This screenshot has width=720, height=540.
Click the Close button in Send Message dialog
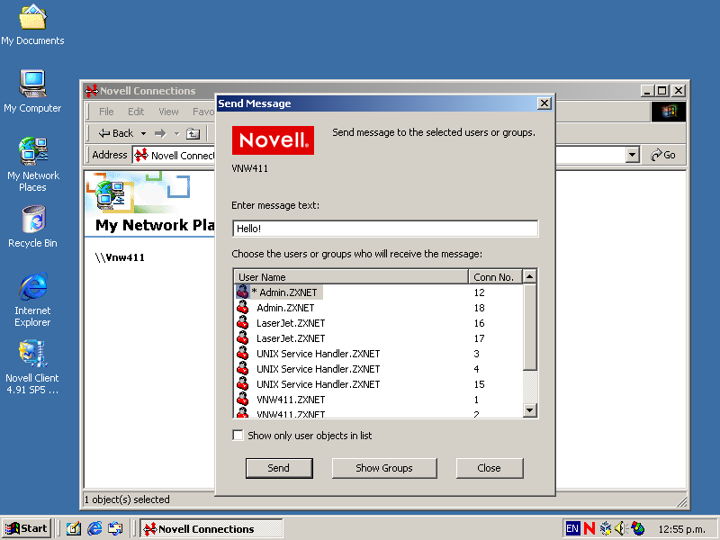[490, 468]
